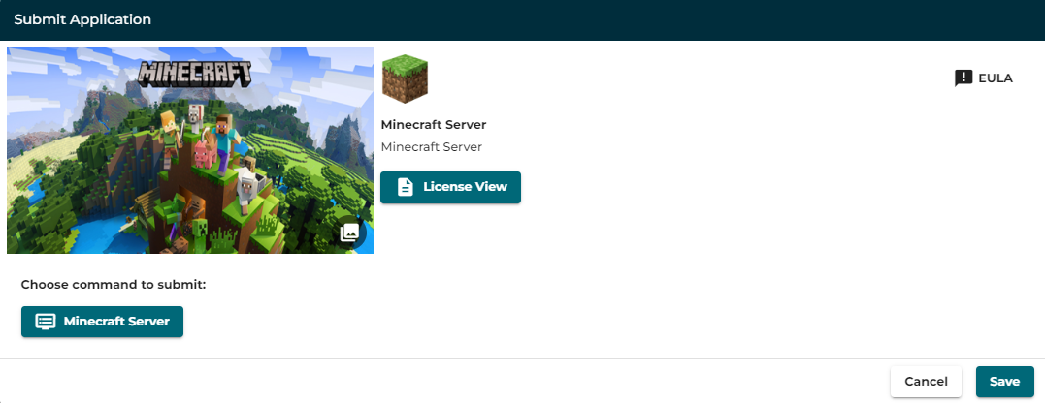Save the submitted application
Image resolution: width=1045 pixels, height=403 pixels.
[1005, 382]
